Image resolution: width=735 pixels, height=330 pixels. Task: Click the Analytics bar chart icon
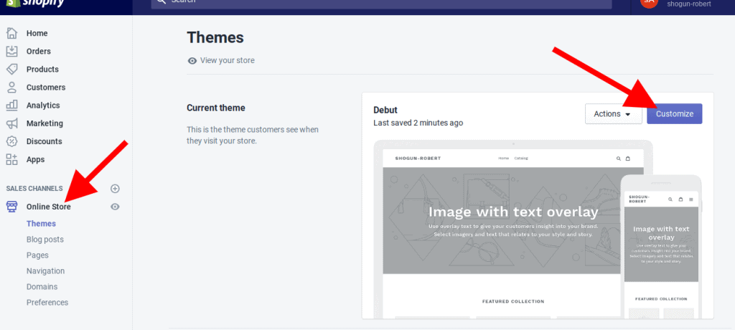[x=11, y=105]
